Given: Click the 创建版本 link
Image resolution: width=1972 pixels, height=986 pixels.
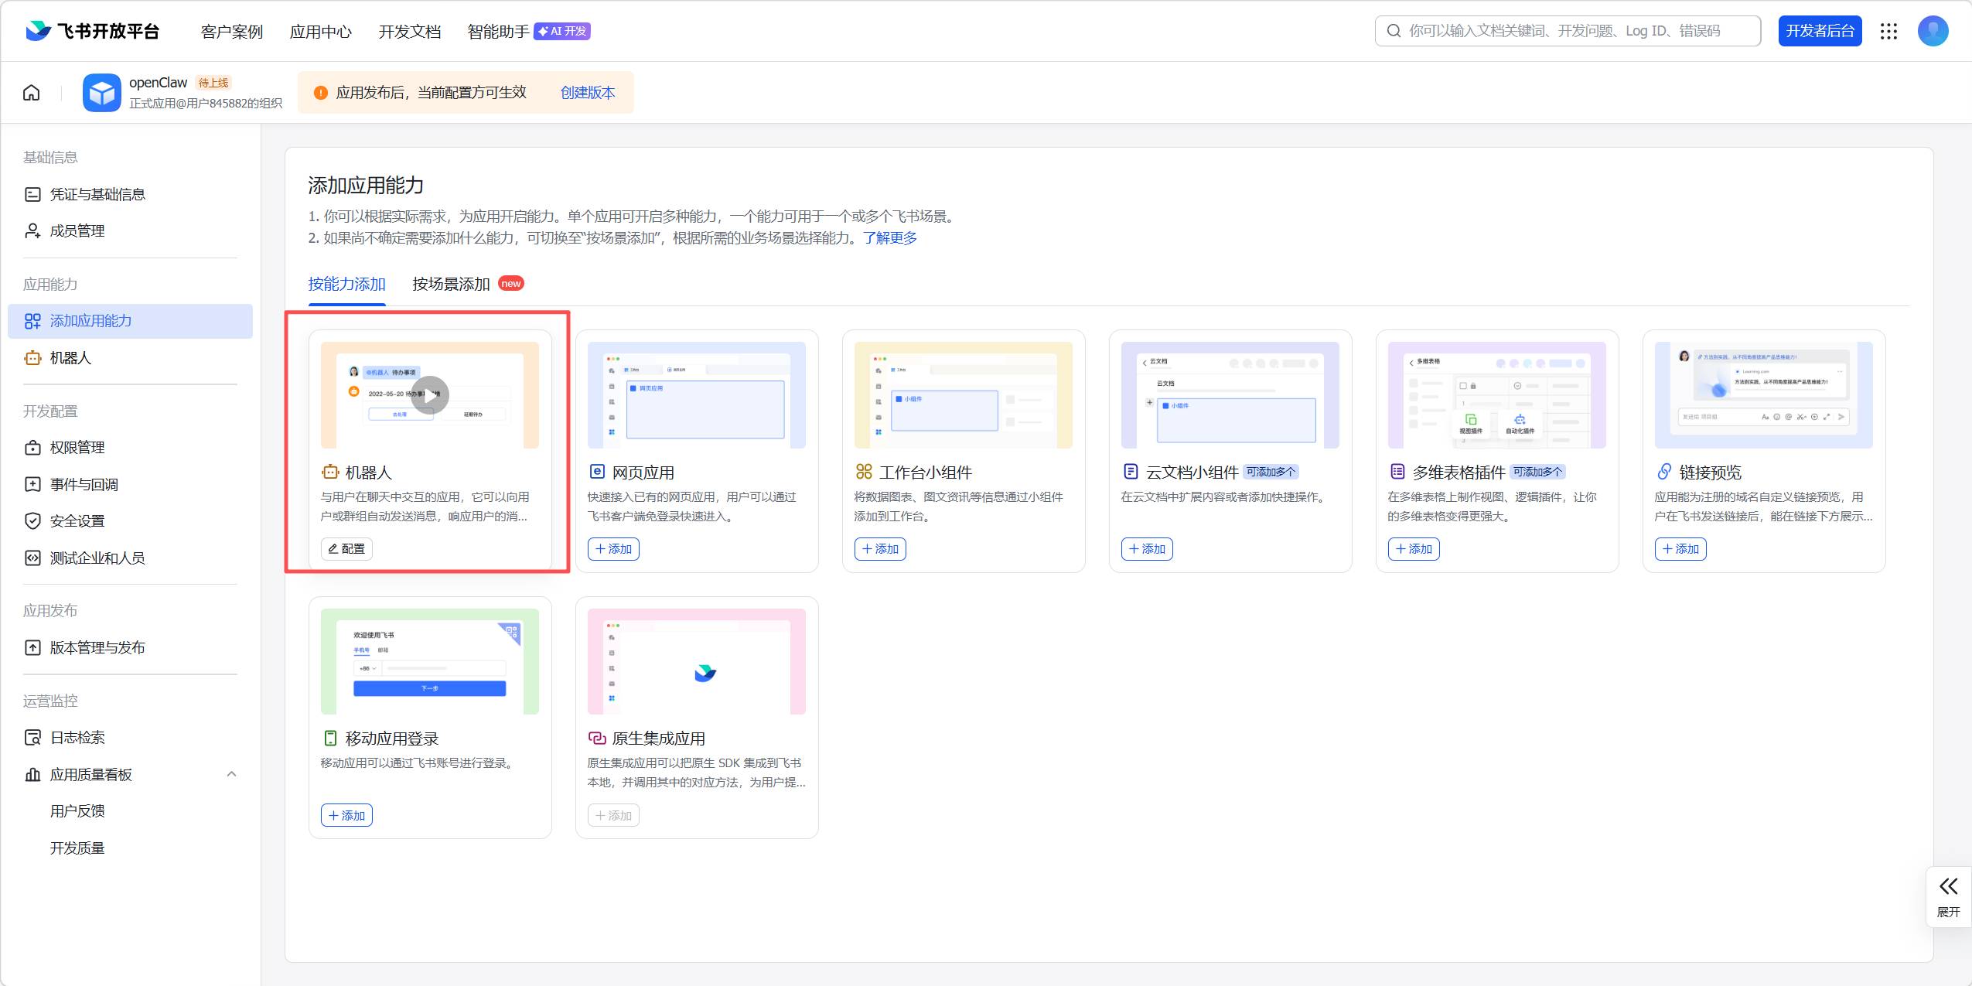Looking at the screenshot, I should tap(587, 93).
